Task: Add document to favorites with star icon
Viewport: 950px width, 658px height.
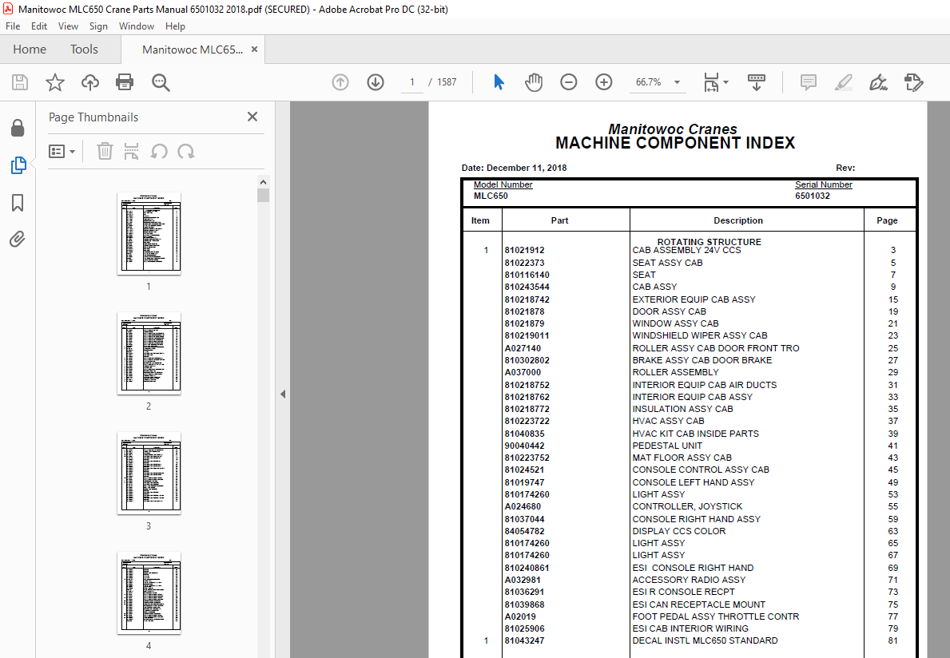Action: (55, 82)
